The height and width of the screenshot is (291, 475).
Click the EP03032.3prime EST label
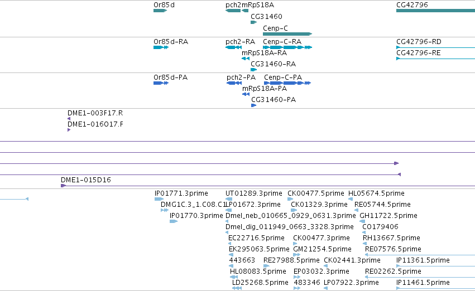coord(322,271)
